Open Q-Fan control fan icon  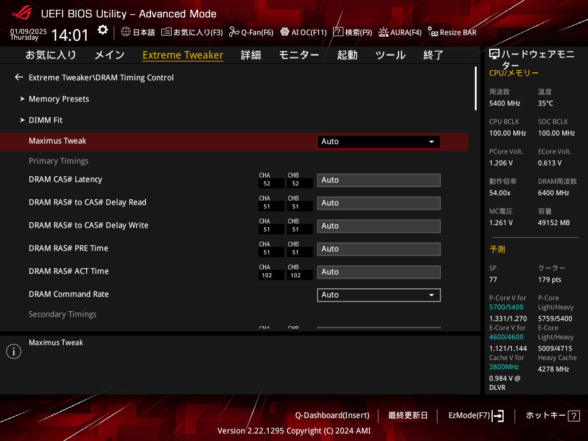(x=234, y=32)
